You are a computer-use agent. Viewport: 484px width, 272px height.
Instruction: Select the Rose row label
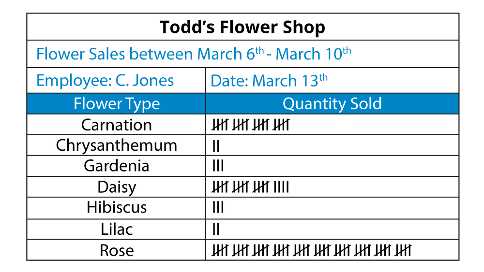point(116,250)
